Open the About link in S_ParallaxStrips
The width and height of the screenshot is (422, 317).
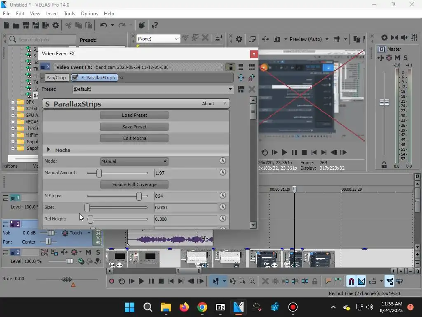tap(208, 104)
